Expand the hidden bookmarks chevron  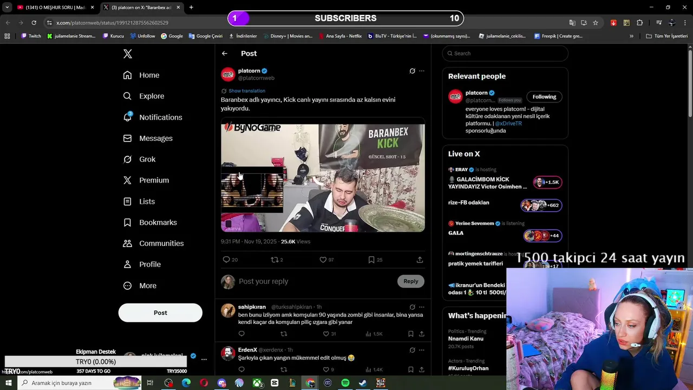click(631, 36)
